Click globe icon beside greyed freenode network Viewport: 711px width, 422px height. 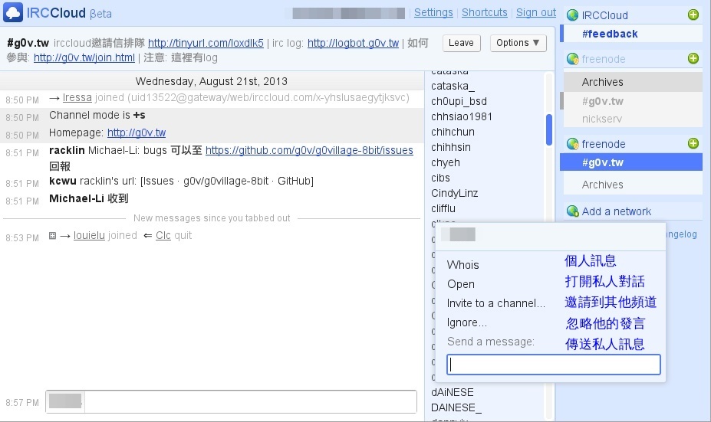(573, 59)
